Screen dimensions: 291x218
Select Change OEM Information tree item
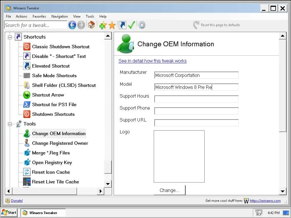(59, 133)
